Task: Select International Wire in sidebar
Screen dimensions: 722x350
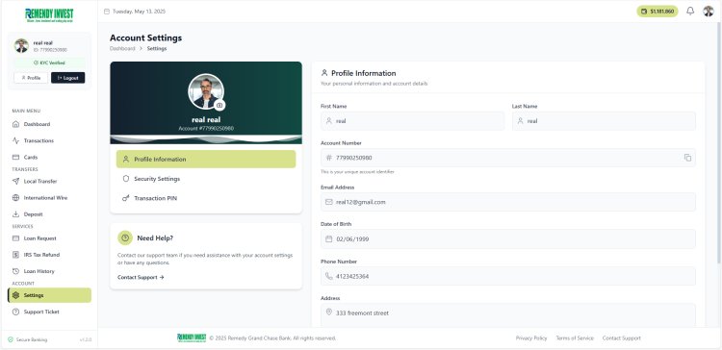Action: point(49,198)
